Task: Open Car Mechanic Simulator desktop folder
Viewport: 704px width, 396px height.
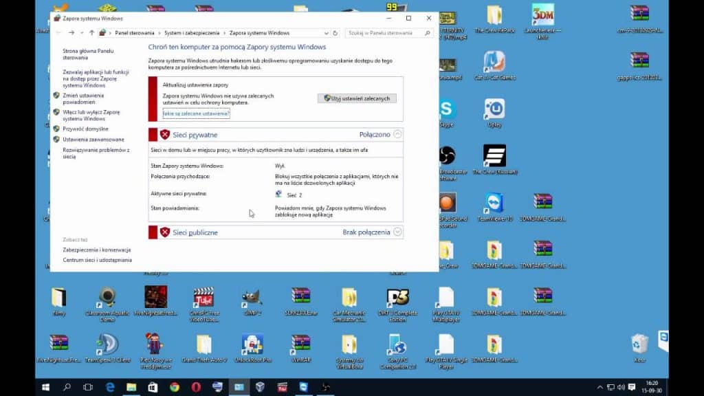Action: (x=349, y=305)
